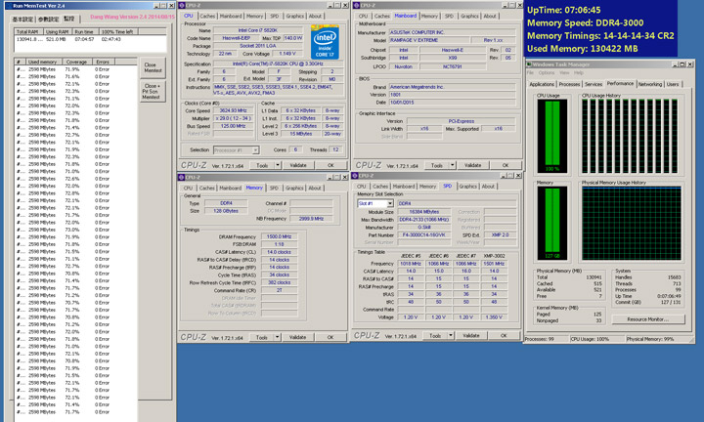The height and width of the screenshot is (422, 704).
Task: Open the Options menu in Task Manager
Action: click(546, 72)
